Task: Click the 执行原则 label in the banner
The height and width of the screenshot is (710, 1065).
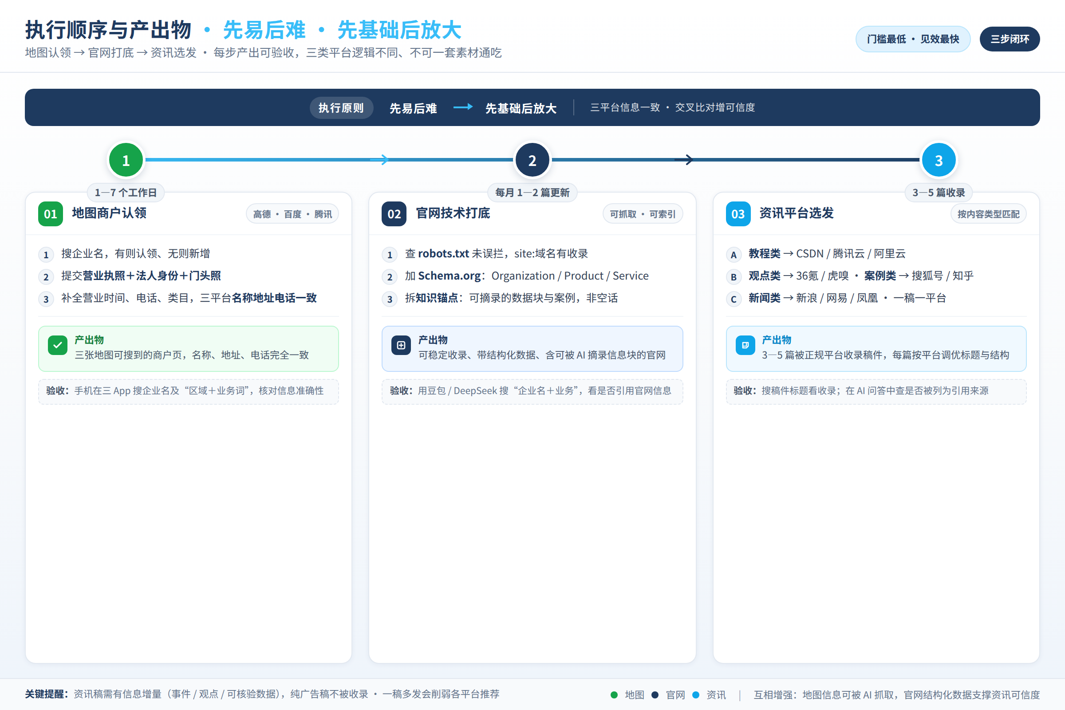Action: (341, 108)
